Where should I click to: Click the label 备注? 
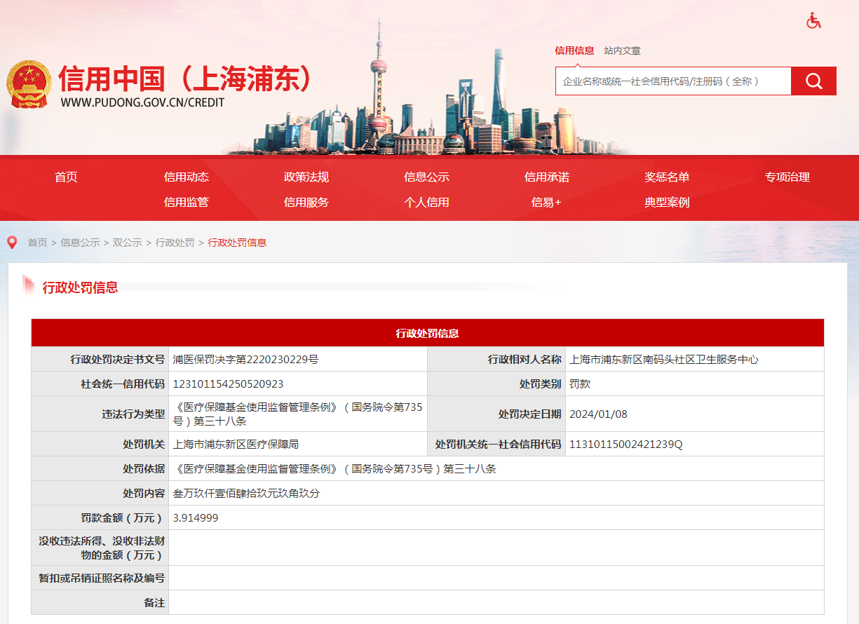154,603
